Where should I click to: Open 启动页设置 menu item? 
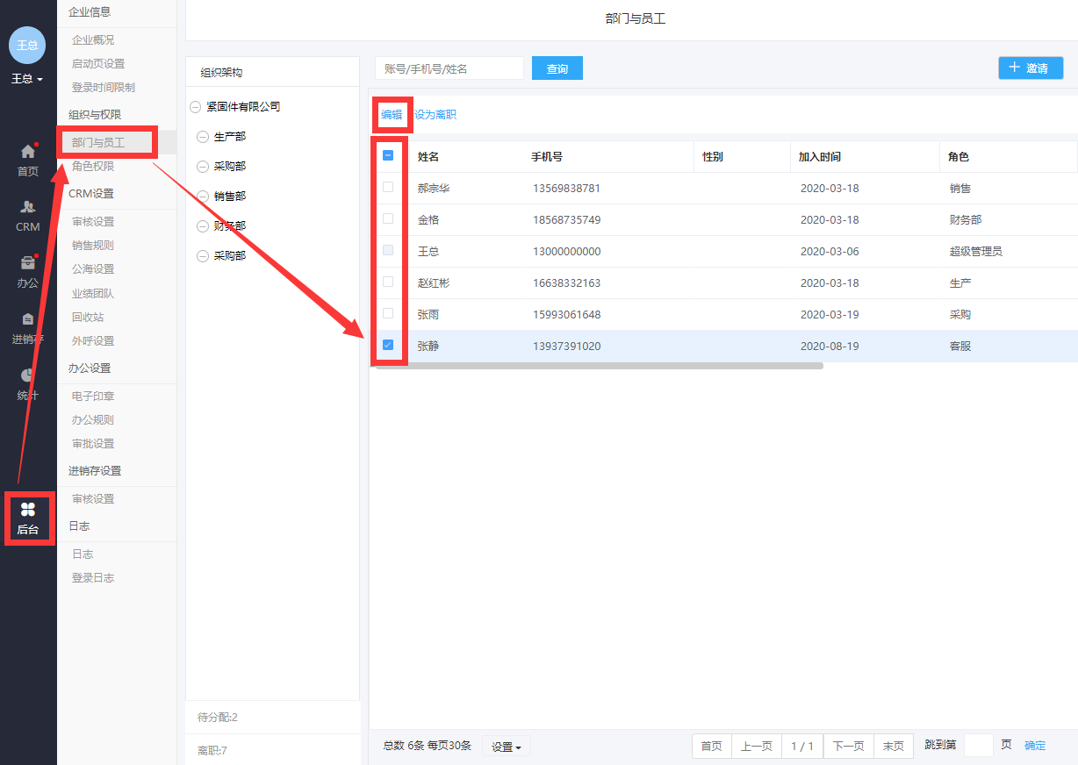98,64
